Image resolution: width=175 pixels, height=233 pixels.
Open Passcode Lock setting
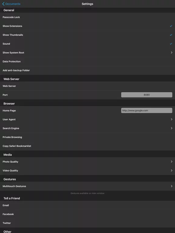click(x=87, y=17)
